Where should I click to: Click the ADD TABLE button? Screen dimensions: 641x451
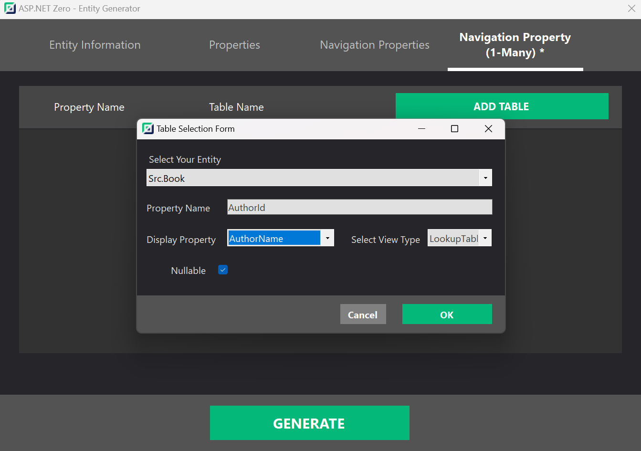(502, 106)
